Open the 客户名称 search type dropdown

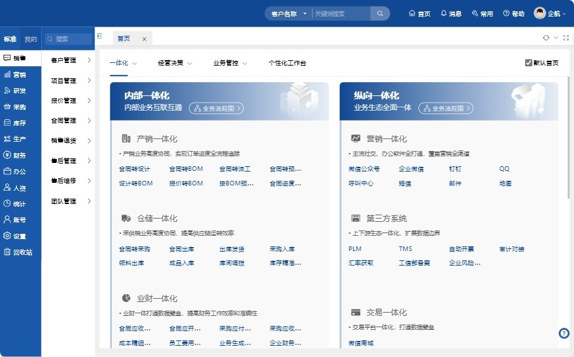pos(289,14)
